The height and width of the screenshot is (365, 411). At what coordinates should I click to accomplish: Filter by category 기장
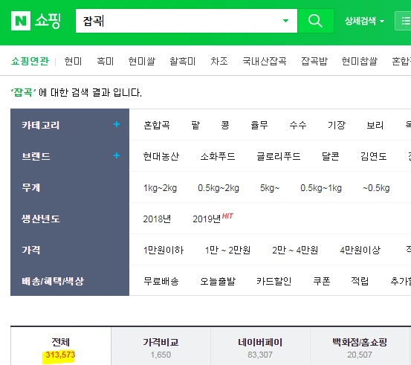click(337, 125)
